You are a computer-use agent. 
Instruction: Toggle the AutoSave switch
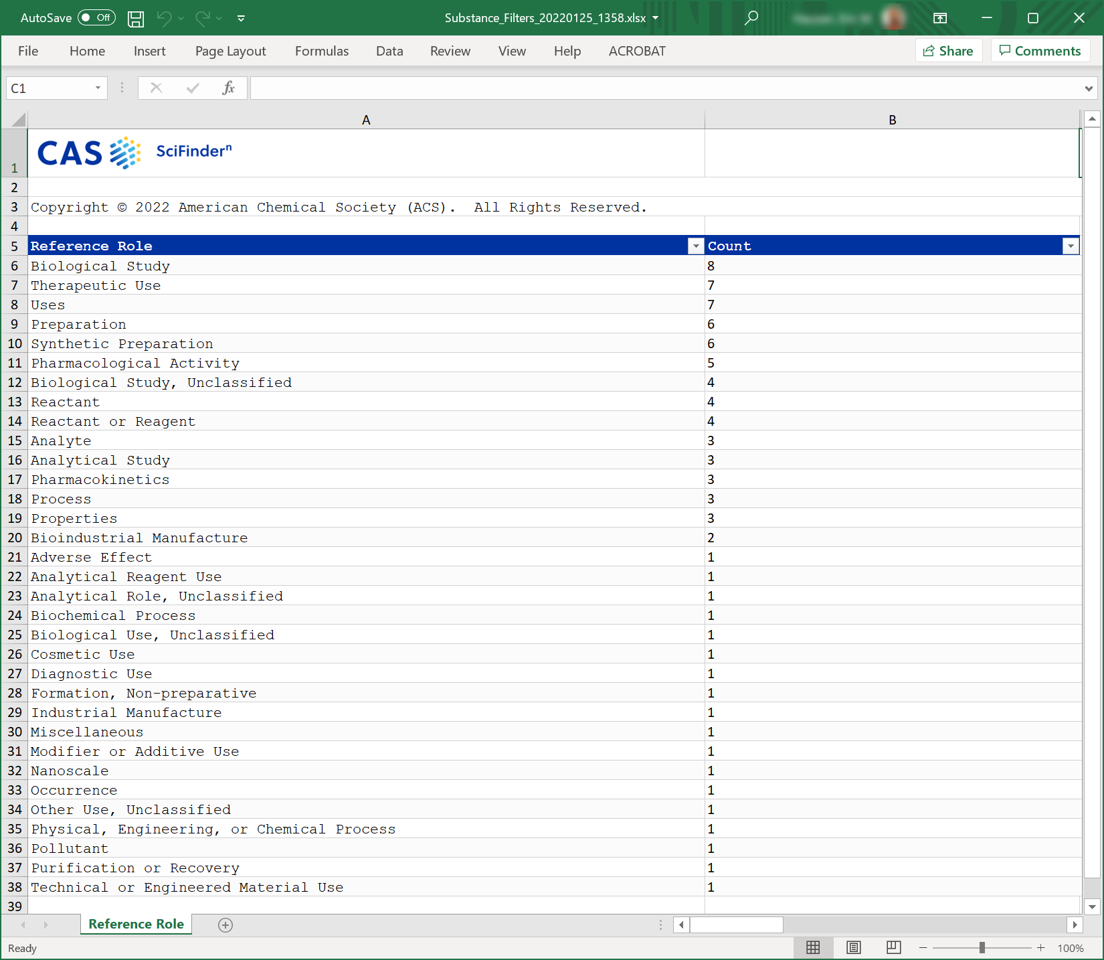coord(96,18)
